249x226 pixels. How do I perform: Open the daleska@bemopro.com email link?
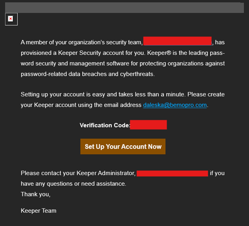[175, 105]
